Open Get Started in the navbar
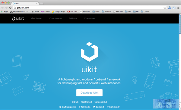Screen dimensions: 181x110 tap(37, 18)
